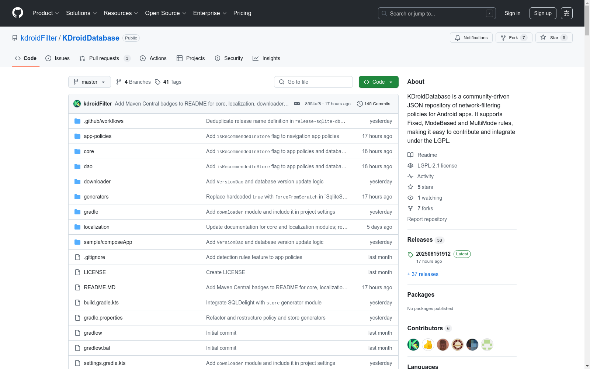Image resolution: width=590 pixels, height=369 pixels.
Task: Click the .gitignore file icon
Action: 77,257
